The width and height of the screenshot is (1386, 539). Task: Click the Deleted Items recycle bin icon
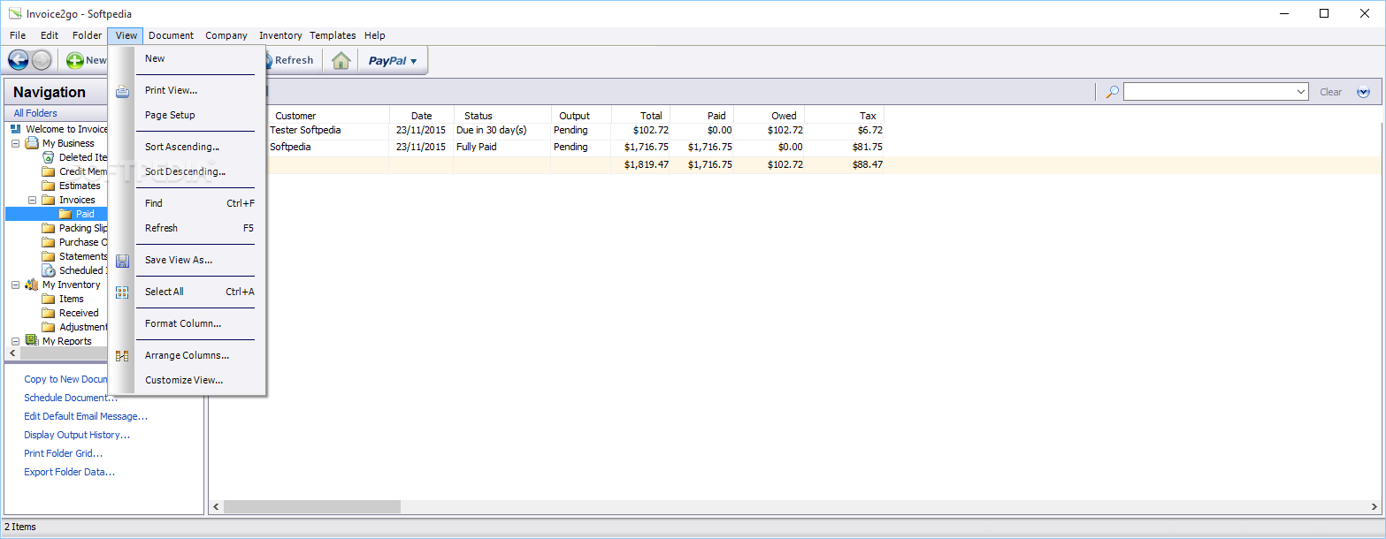click(x=49, y=157)
